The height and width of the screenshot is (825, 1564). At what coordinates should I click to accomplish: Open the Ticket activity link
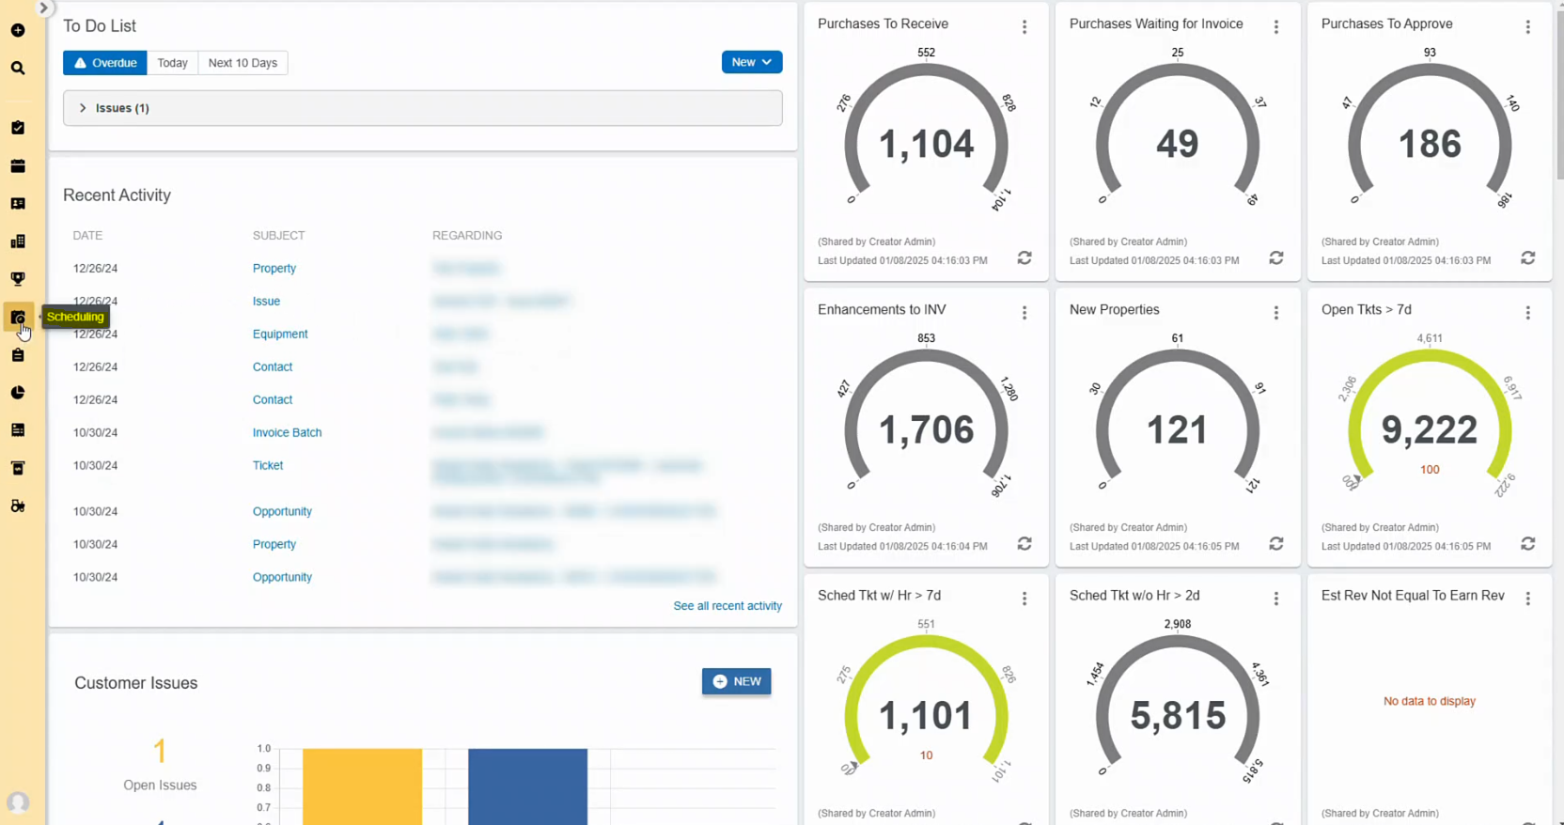(x=268, y=465)
